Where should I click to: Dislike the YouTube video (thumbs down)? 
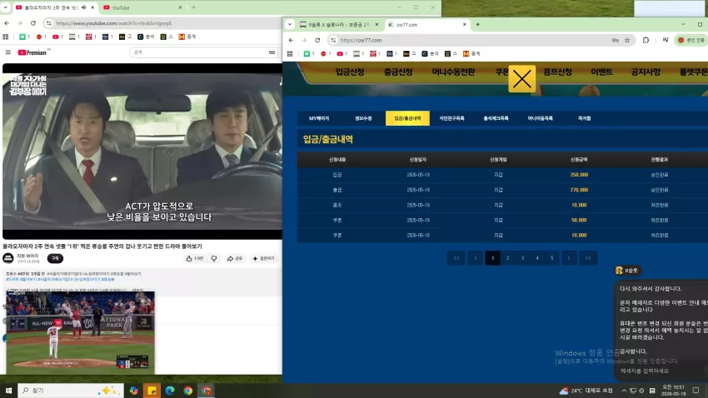coord(214,259)
